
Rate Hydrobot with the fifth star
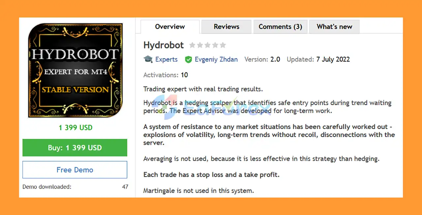[x=223, y=45]
